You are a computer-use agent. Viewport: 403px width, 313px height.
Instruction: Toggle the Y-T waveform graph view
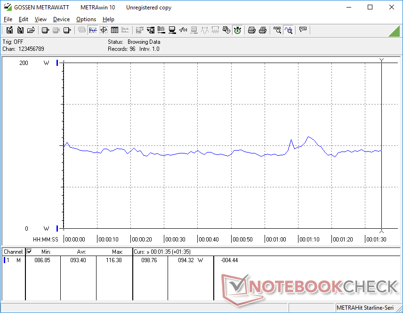[x=93, y=30]
